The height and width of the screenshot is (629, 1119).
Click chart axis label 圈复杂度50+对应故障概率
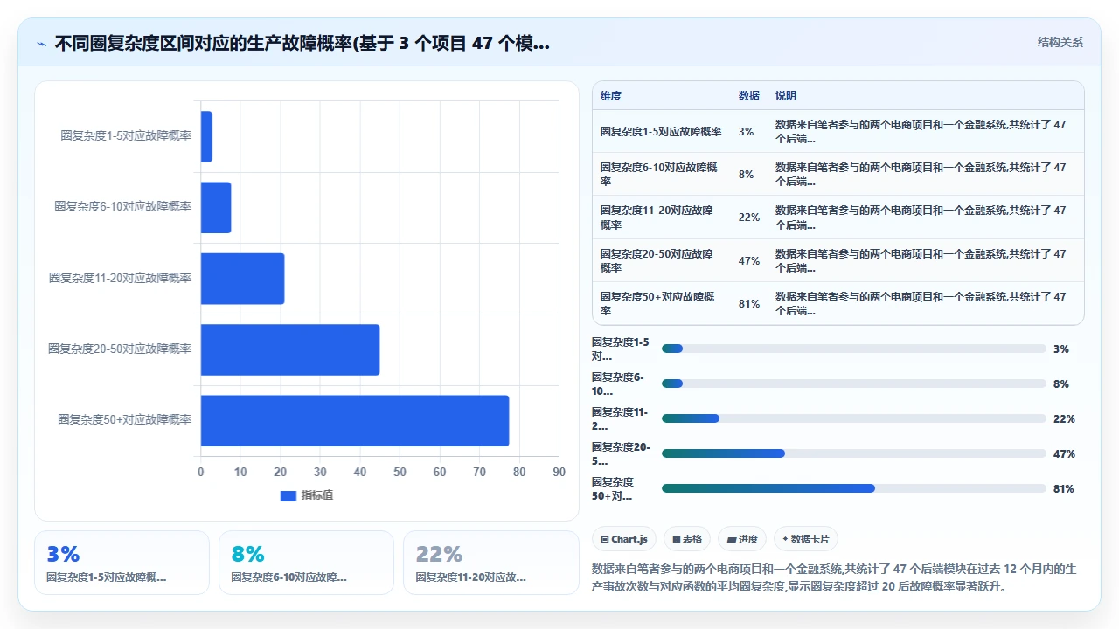point(125,420)
